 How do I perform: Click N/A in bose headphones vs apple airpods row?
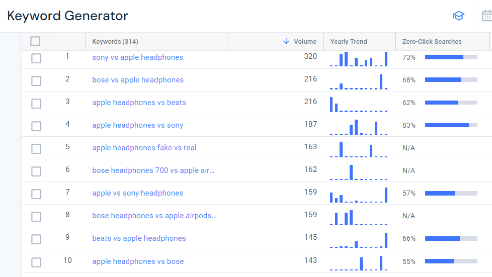point(408,216)
